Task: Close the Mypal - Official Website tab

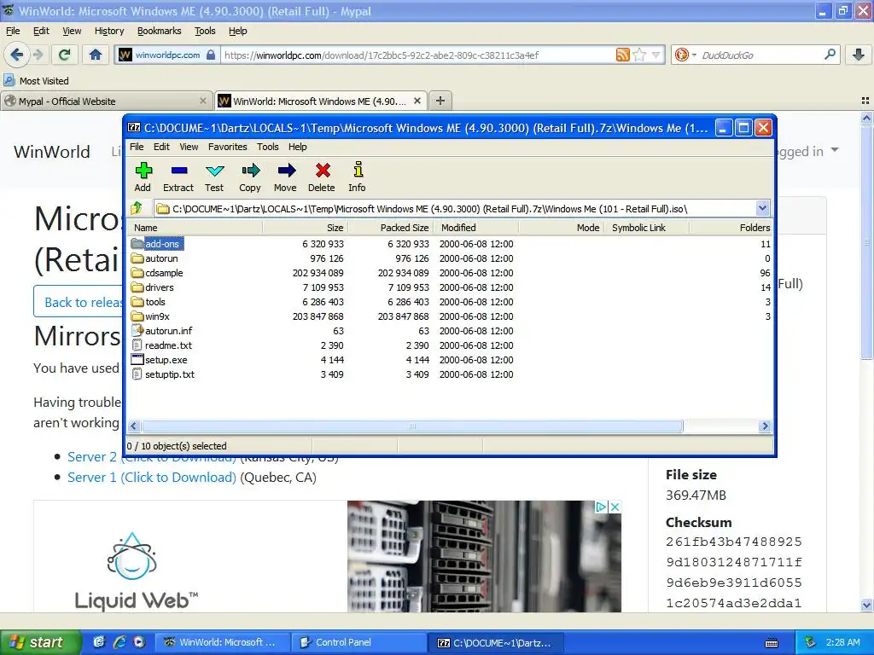Action: pyautogui.click(x=203, y=101)
